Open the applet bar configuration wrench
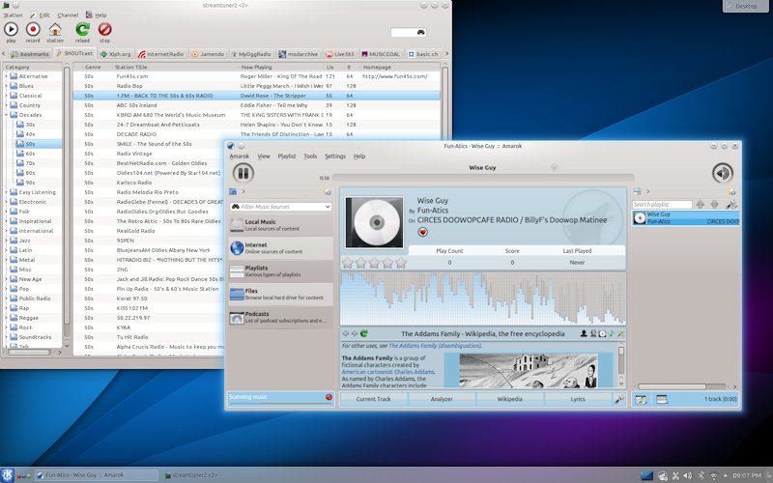The width and height of the screenshot is (773, 483). [x=619, y=399]
